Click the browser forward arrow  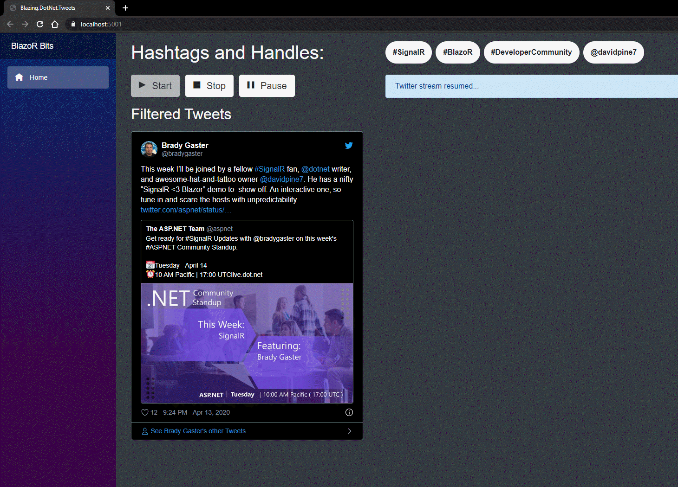(x=25, y=24)
